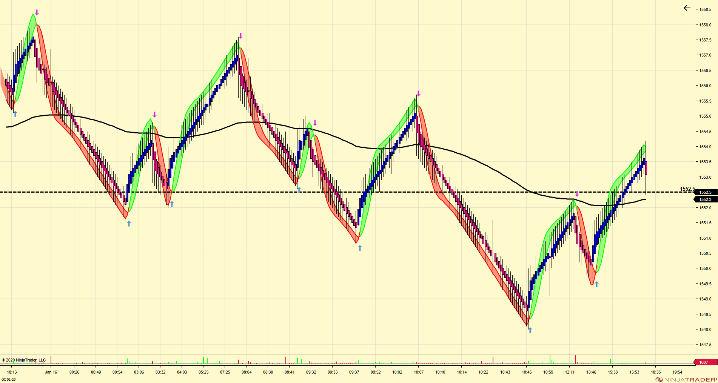Image resolution: width=718 pixels, height=383 pixels.
Task: Click the black 1552.5 price marker on the axis
Action: [706, 192]
